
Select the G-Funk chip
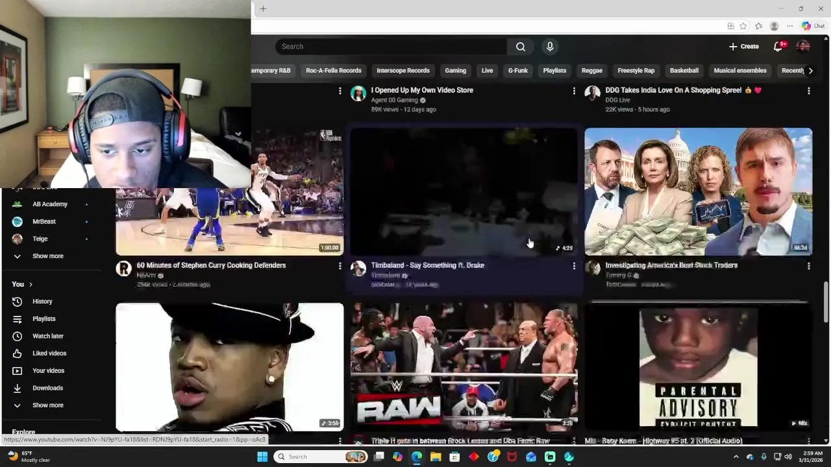(x=517, y=71)
